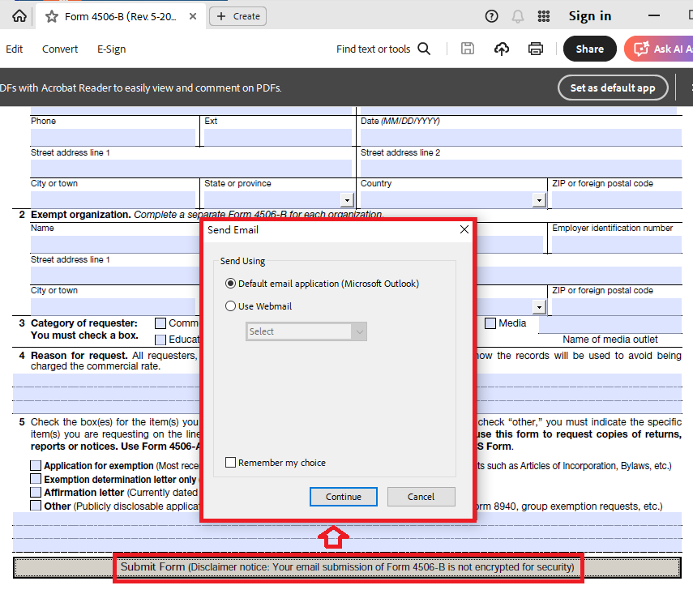Screen dimensions: 693x594
Task: Open the apps grid icon
Action: click(544, 16)
